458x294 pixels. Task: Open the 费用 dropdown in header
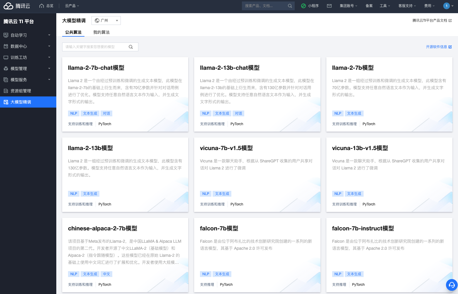(x=429, y=6)
